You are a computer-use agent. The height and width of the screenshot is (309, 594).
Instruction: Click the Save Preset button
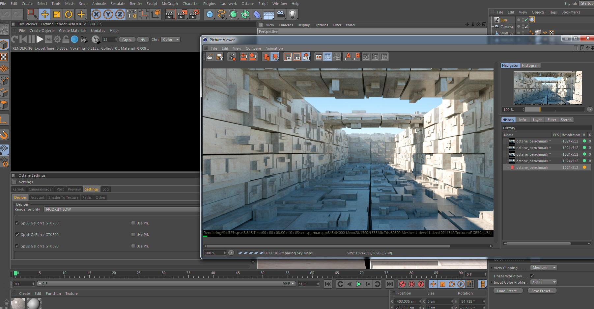point(542,291)
